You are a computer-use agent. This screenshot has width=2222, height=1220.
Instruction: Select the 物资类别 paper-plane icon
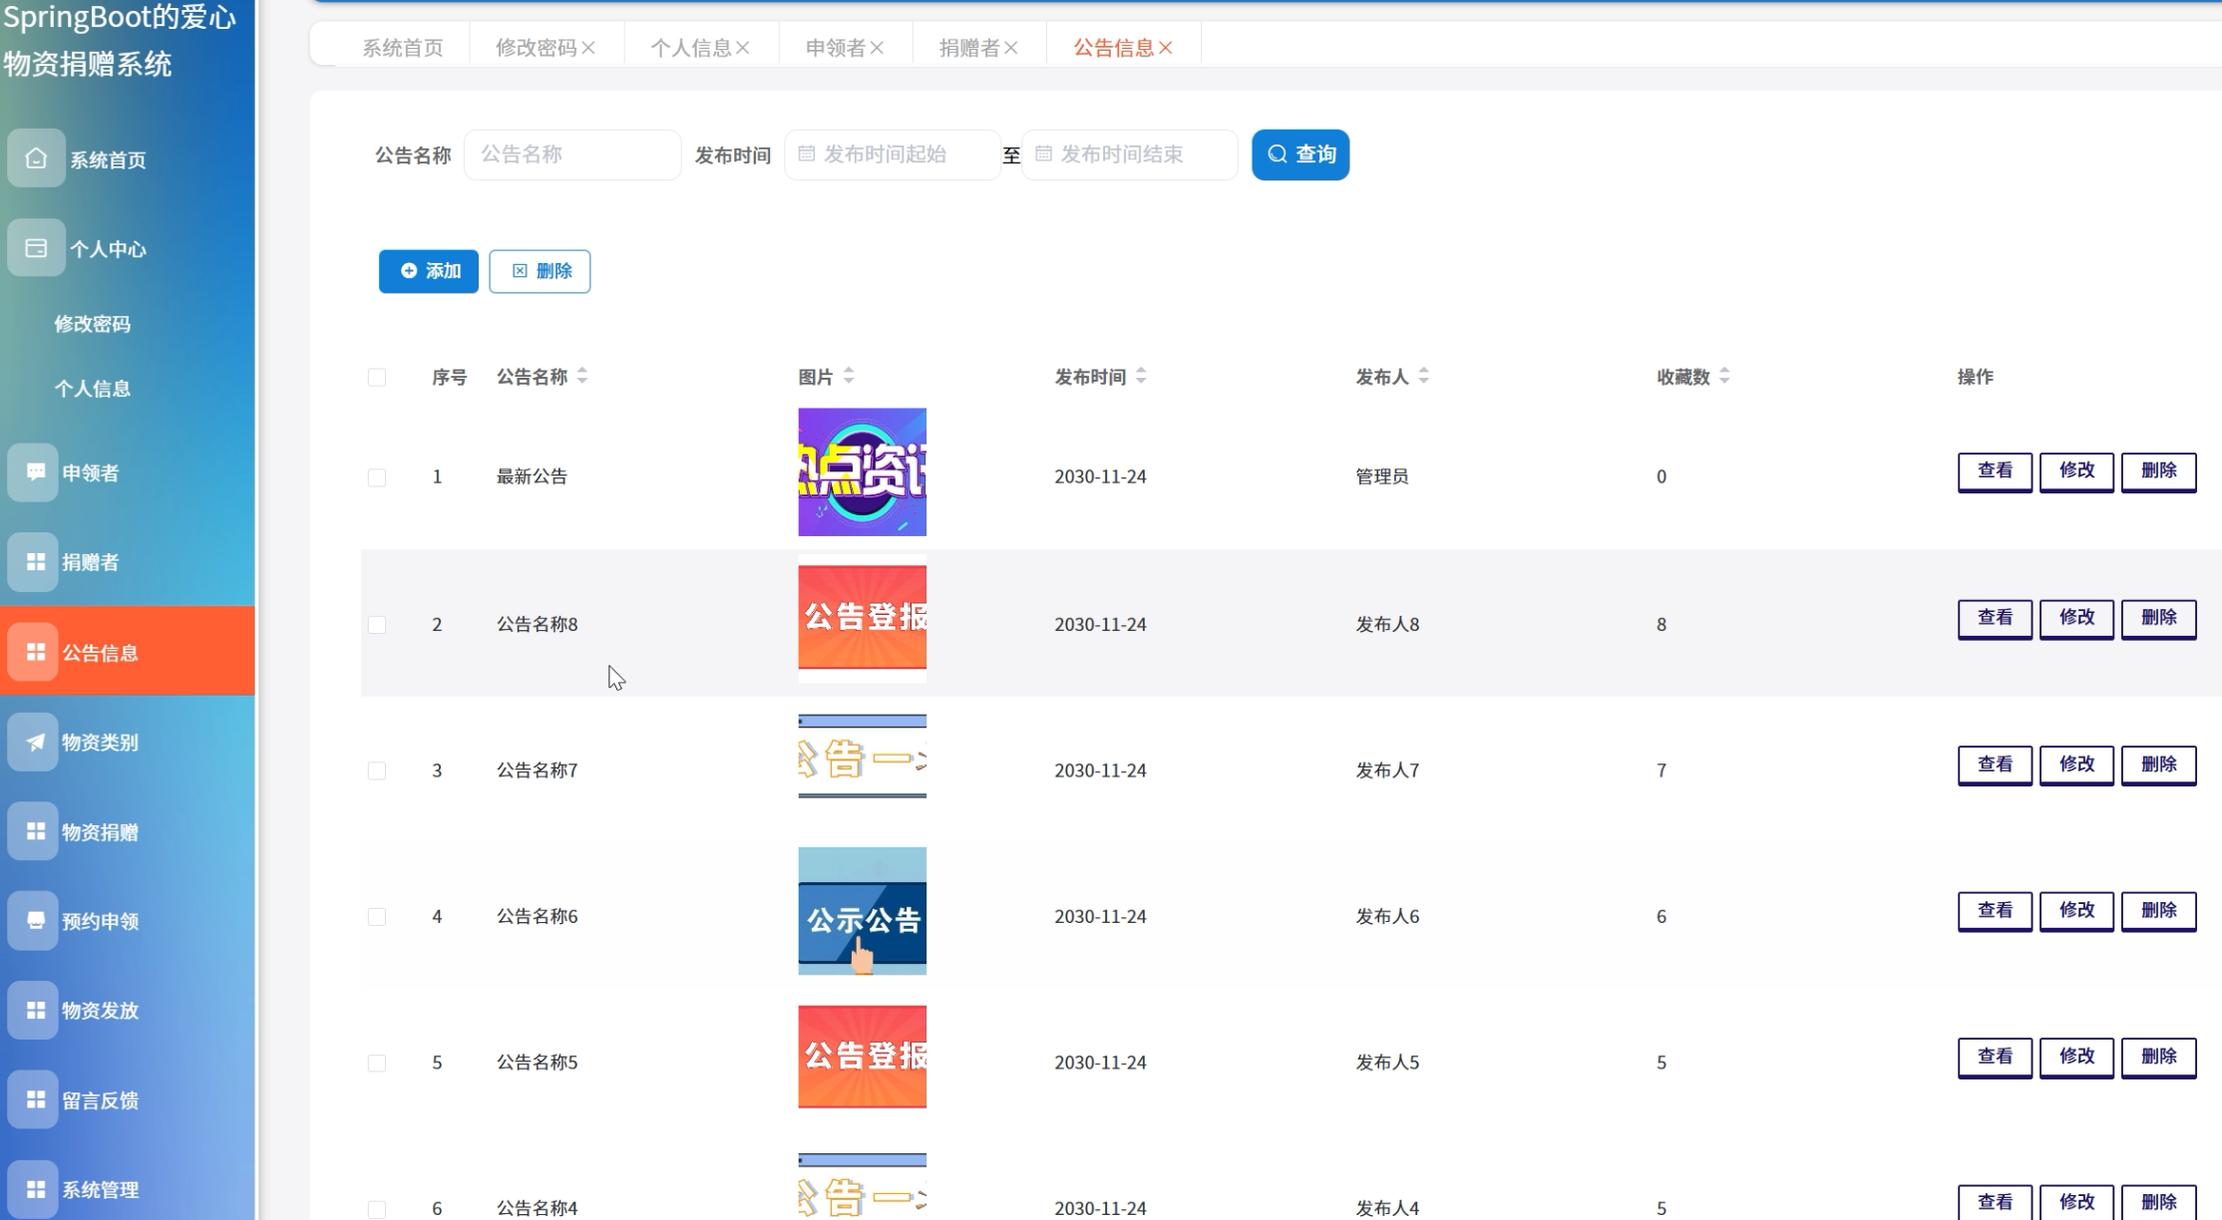36,742
